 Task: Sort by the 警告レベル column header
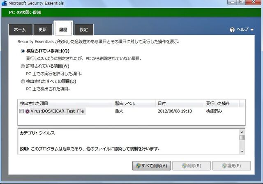point(134,103)
